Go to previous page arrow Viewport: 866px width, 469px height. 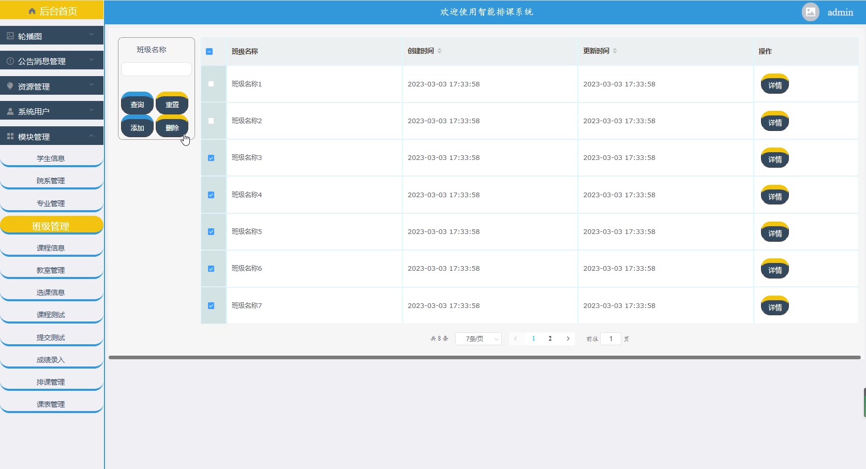coord(515,339)
